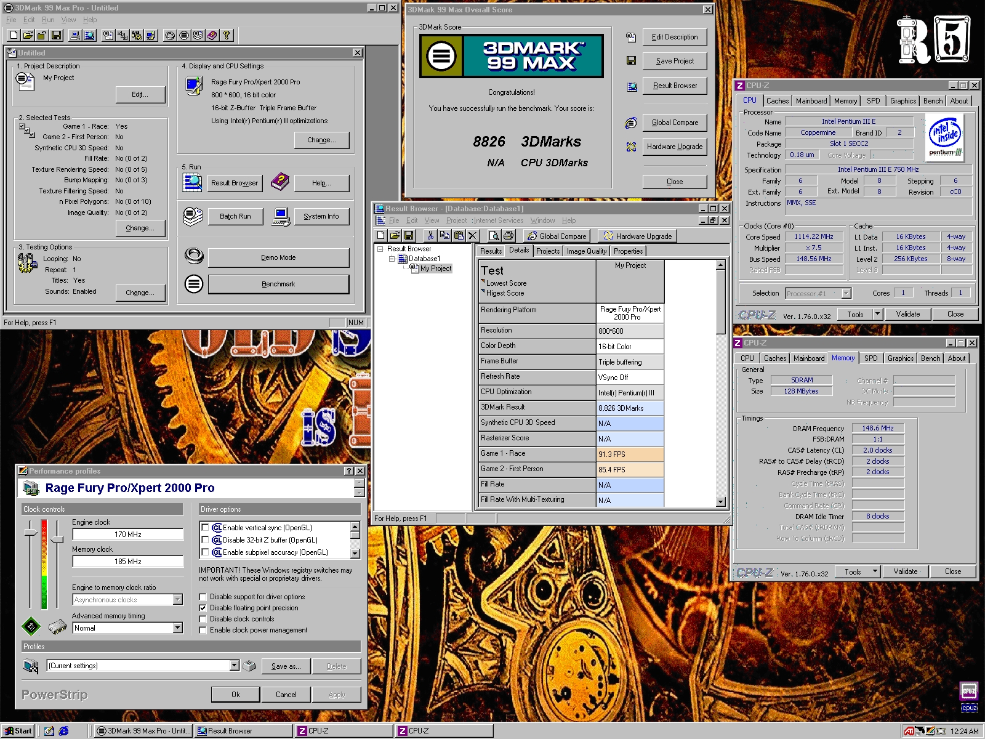Click the Cut scissors icon in Result Browser
985x739 pixels.
pos(430,236)
